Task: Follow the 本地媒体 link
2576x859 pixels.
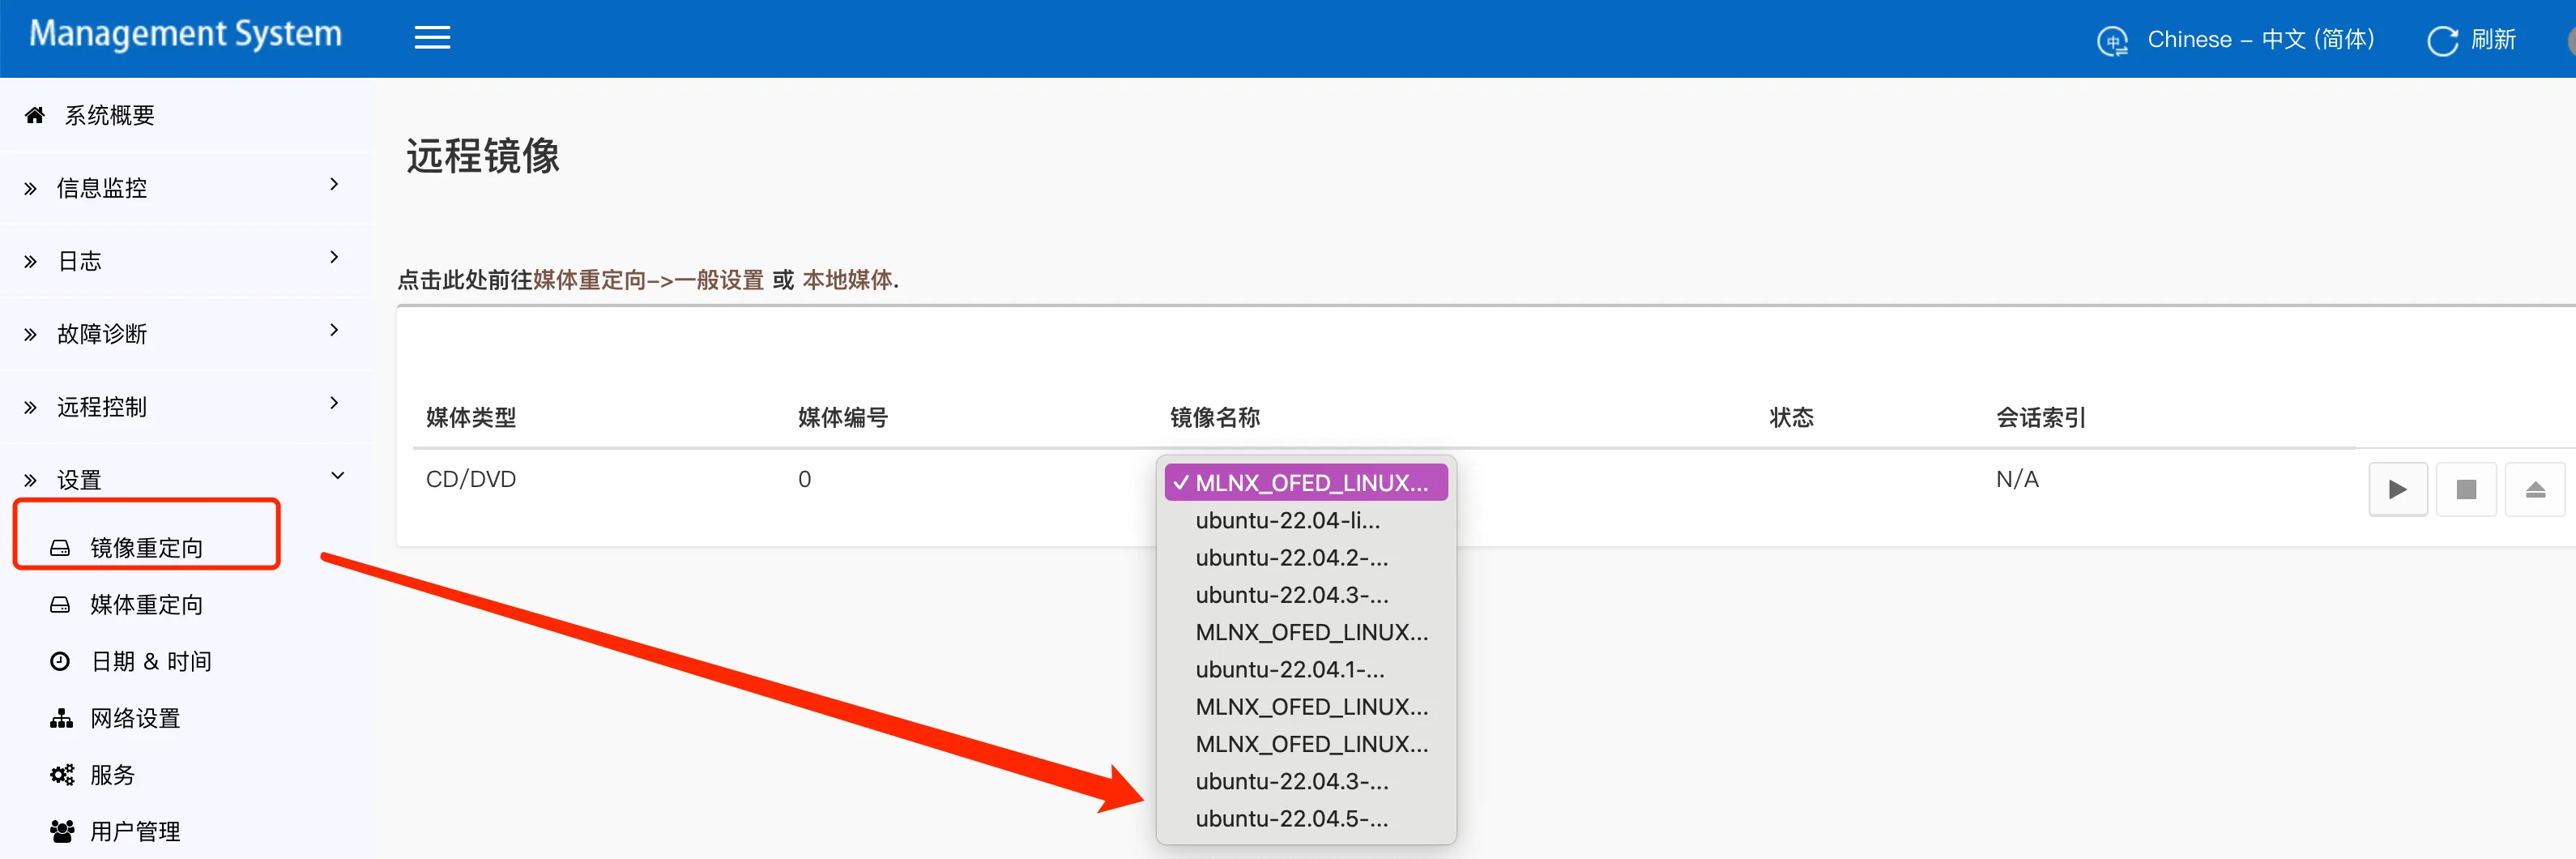Action: 847,280
